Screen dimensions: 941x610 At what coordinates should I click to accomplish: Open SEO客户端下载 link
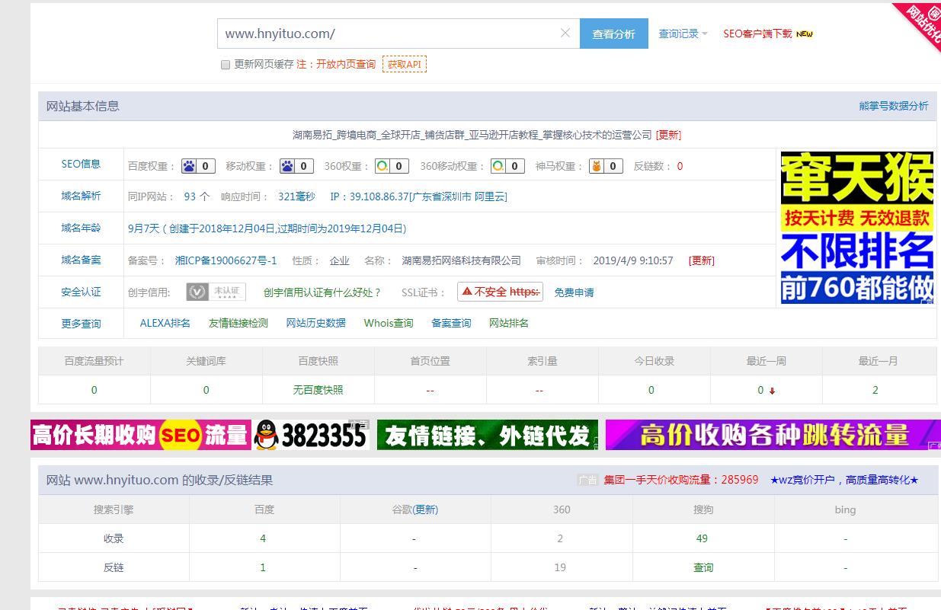click(757, 34)
